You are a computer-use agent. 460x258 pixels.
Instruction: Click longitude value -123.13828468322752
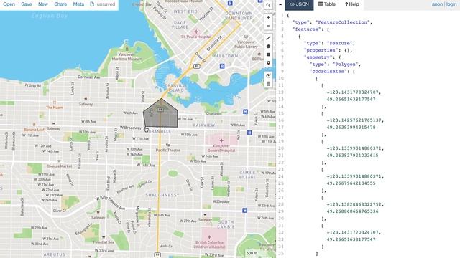[x=354, y=205]
